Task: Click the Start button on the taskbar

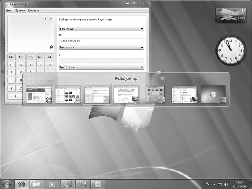Action: point(5,184)
